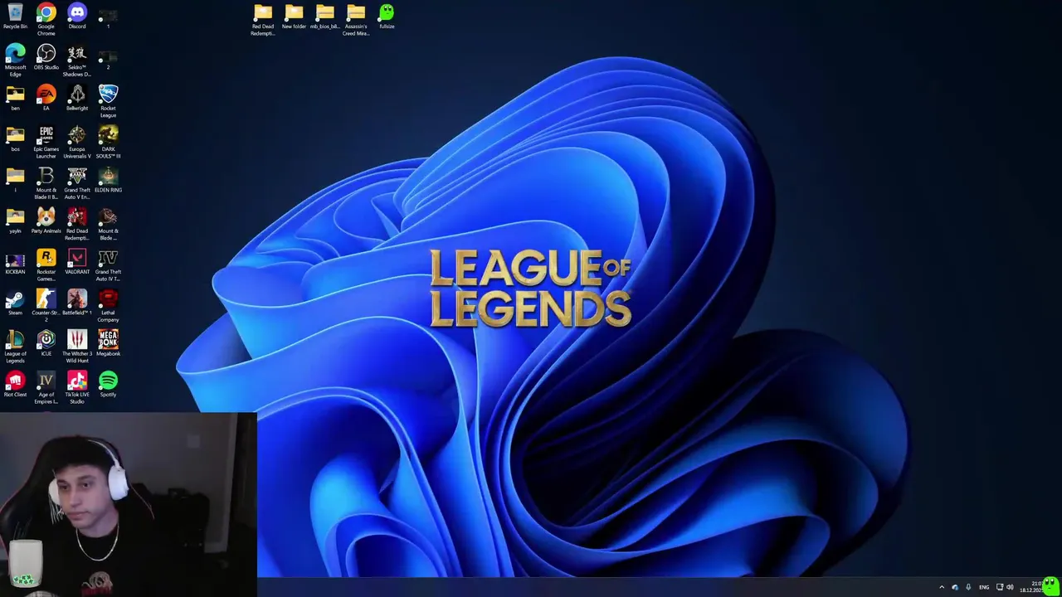Select the Assassin's Creed Mirage folder
The height and width of the screenshot is (597, 1062).
coord(356,20)
